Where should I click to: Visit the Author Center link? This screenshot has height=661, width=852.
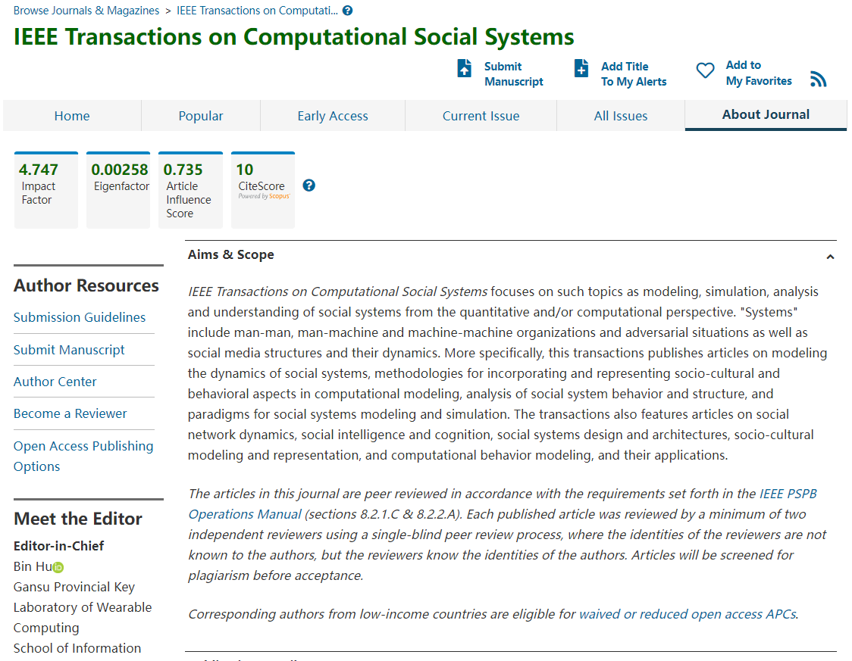pos(55,382)
